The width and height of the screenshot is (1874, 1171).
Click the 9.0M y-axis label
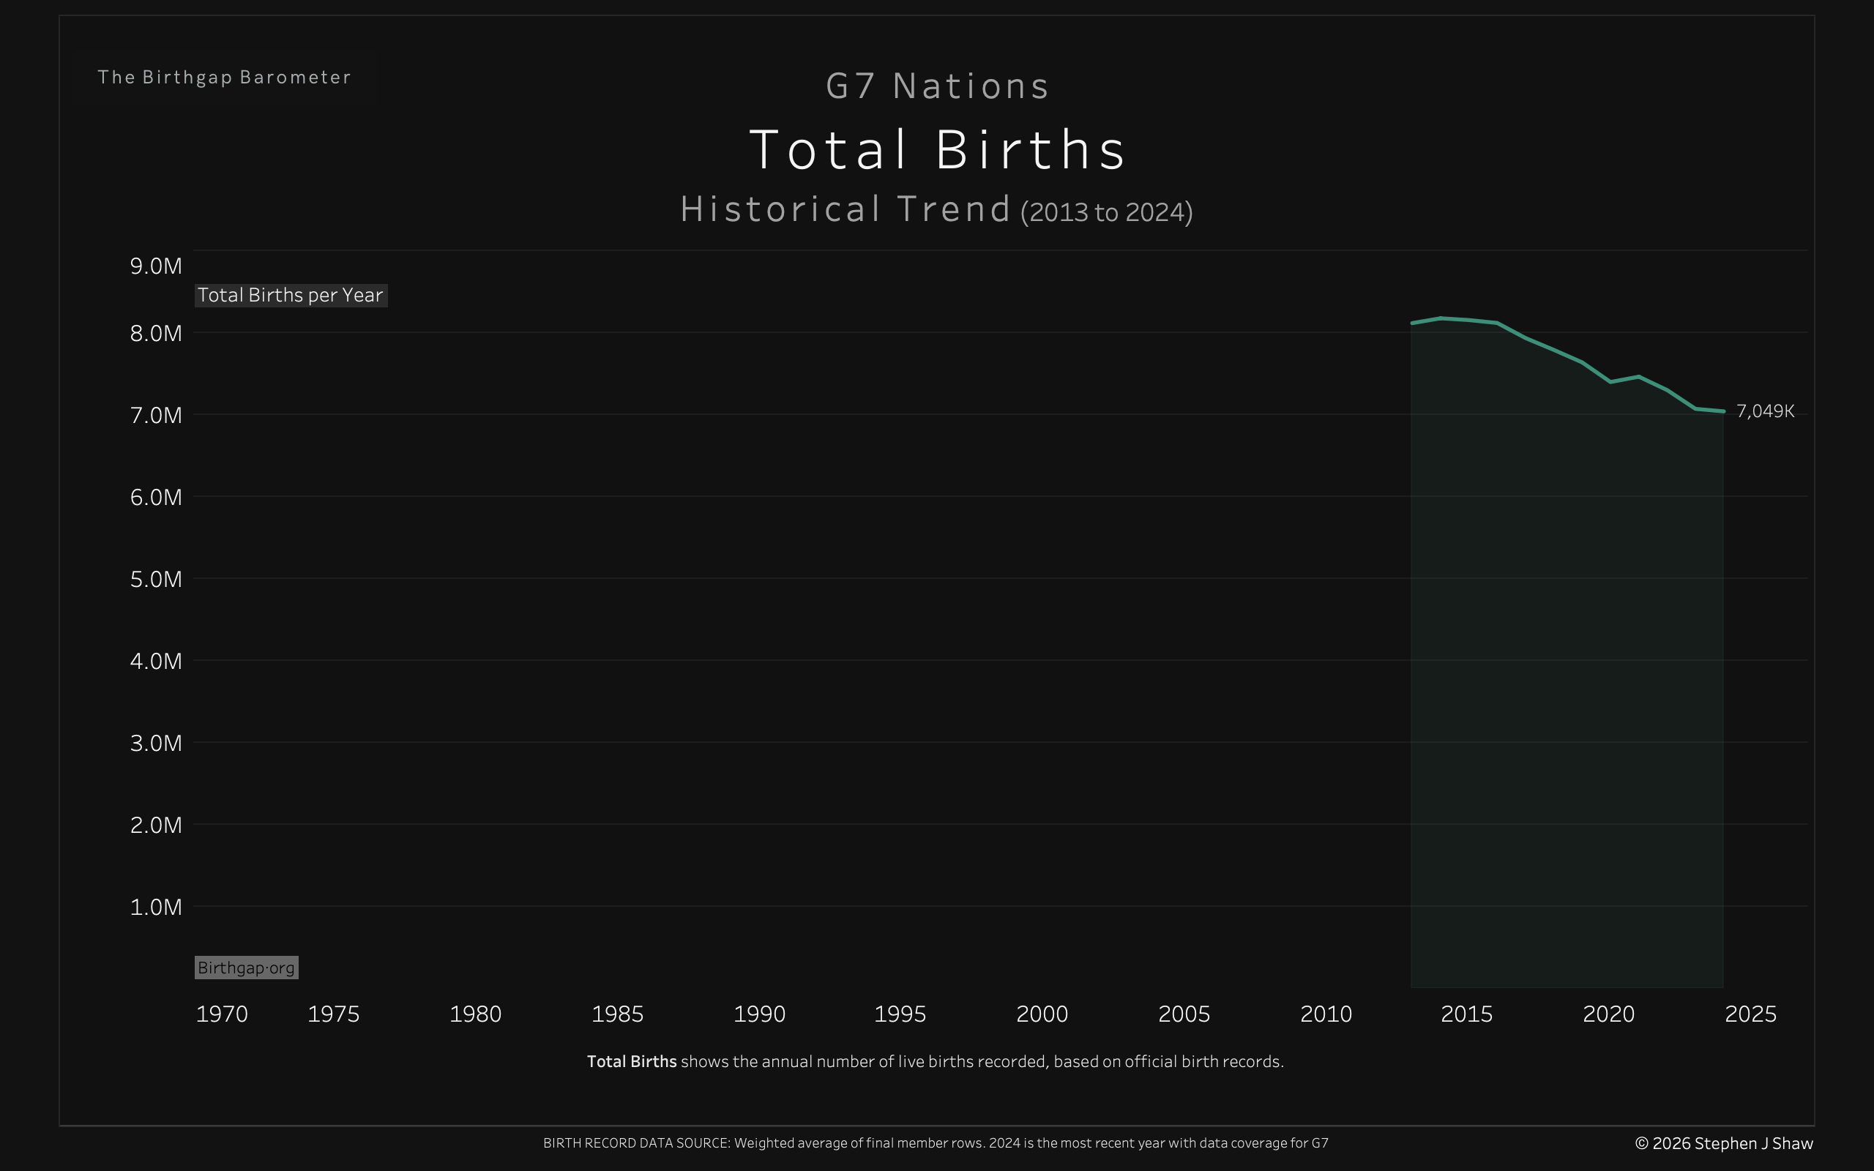tap(156, 266)
